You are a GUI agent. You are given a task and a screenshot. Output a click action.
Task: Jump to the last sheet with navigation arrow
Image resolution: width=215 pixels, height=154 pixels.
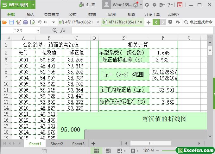tap(20, 144)
